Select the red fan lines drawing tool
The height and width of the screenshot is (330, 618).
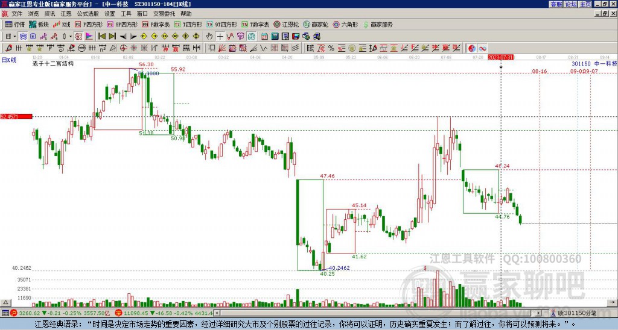(x=222, y=48)
